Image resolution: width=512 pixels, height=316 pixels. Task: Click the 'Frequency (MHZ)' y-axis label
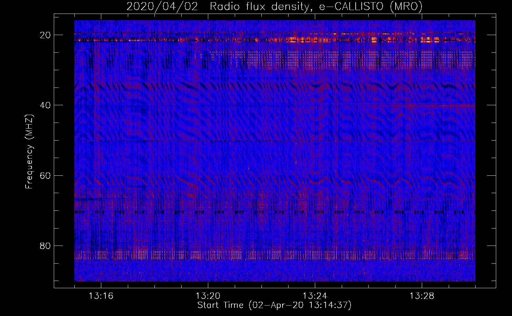pyautogui.click(x=29, y=152)
